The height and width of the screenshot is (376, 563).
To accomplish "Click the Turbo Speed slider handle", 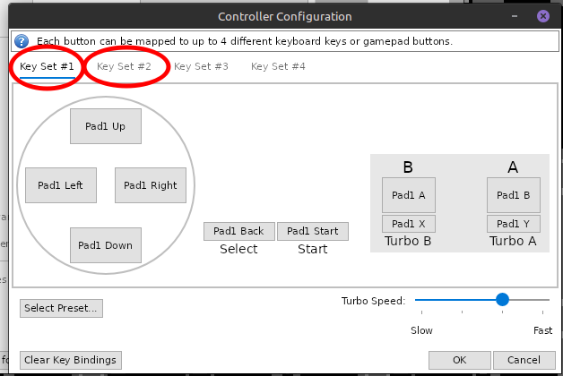I will pyautogui.click(x=502, y=300).
